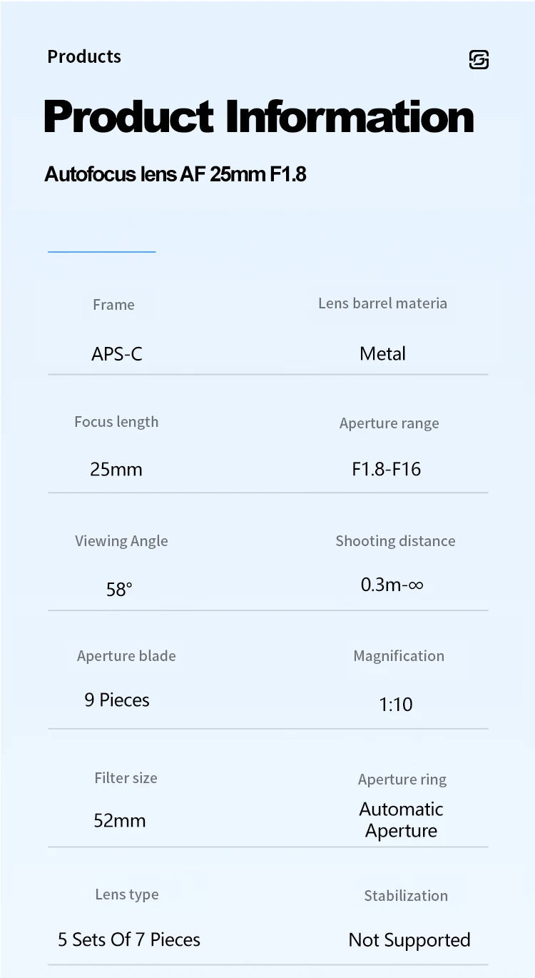Click the 0.3m-∞ shooting distance value
This screenshot has width=535, height=978.
click(x=392, y=585)
